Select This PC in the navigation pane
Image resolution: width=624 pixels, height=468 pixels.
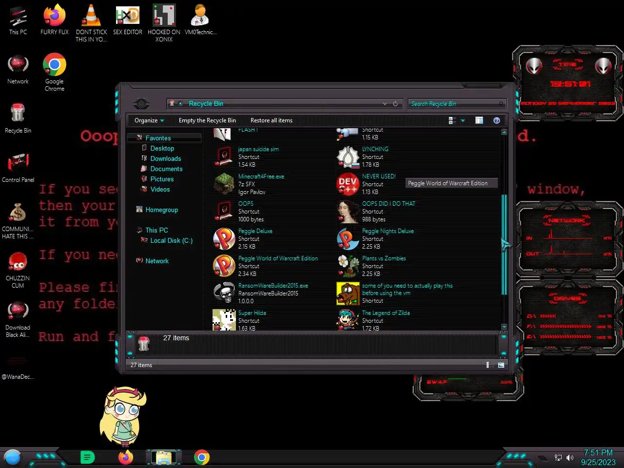[x=156, y=230]
